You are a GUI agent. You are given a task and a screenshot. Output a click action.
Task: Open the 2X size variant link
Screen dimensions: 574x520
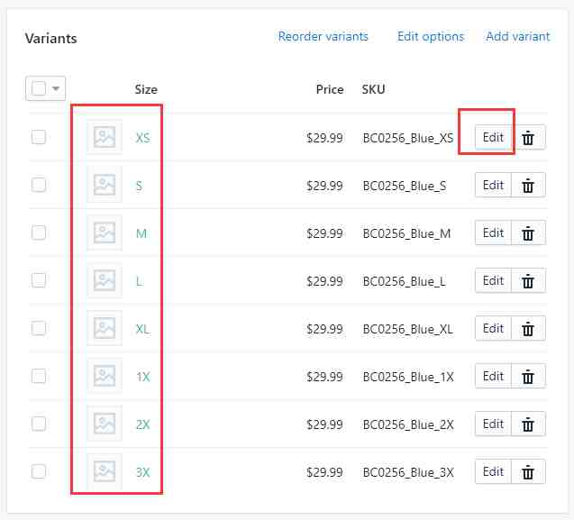click(142, 424)
